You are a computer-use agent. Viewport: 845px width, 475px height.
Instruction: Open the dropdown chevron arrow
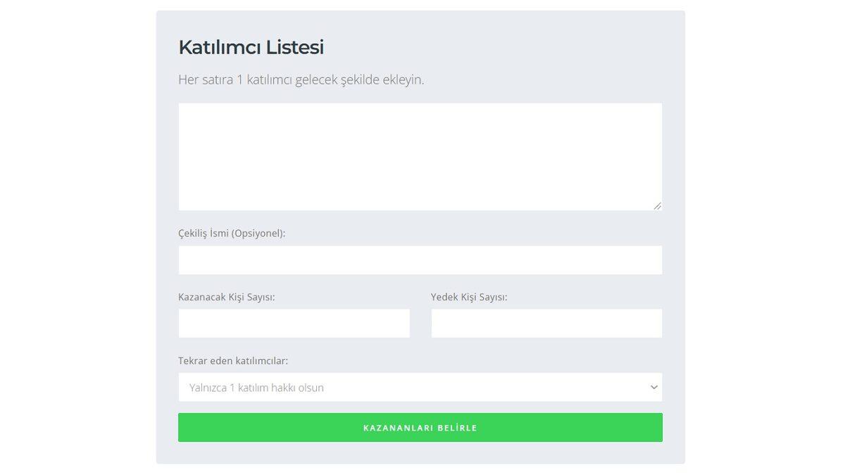(652, 386)
